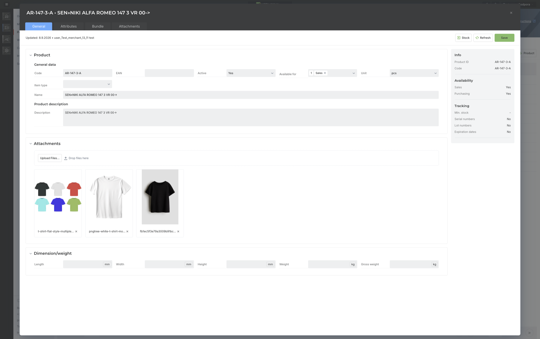Click the Refresh button
Viewport: 540px width, 339px height.
tap(483, 38)
